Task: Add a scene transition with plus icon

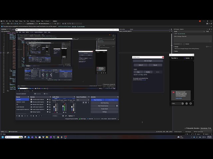Action: (84, 103)
